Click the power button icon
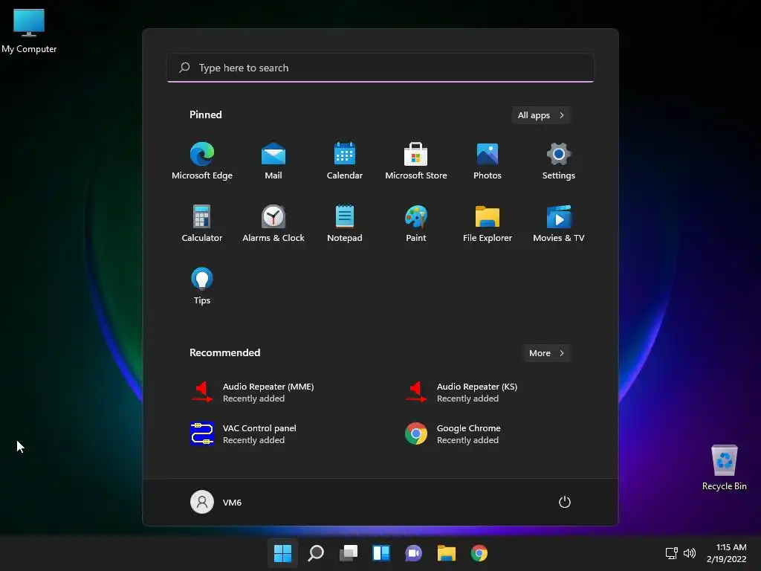The height and width of the screenshot is (571, 761). point(565,502)
